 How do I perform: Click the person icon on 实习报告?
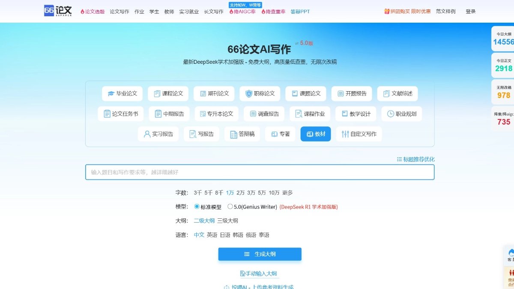coord(147,134)
